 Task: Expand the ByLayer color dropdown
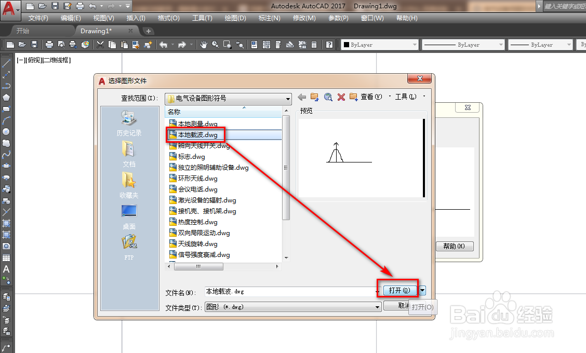click(415, 45)
